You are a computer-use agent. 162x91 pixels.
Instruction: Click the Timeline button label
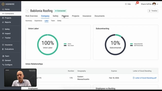[x=154, y=11]
